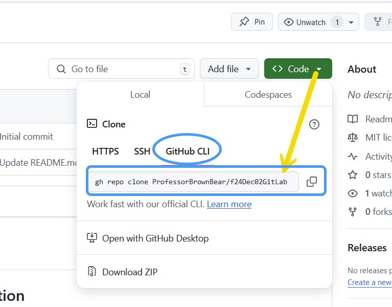Click the Pin repository button

pyautogui.click(x=252, y=22)
